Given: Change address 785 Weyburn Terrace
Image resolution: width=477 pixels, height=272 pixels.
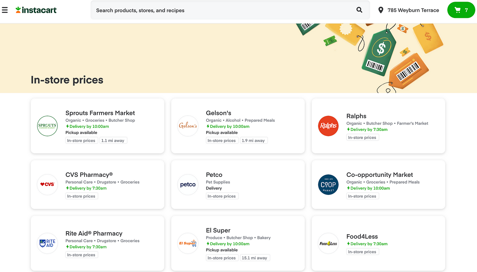Looking at the screenshot, I should pos(413,10).
